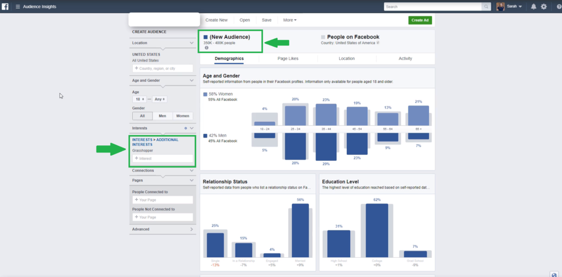562x277 pixels.
Task: Open the help question mark icon
Action: [x=559, y=7]
